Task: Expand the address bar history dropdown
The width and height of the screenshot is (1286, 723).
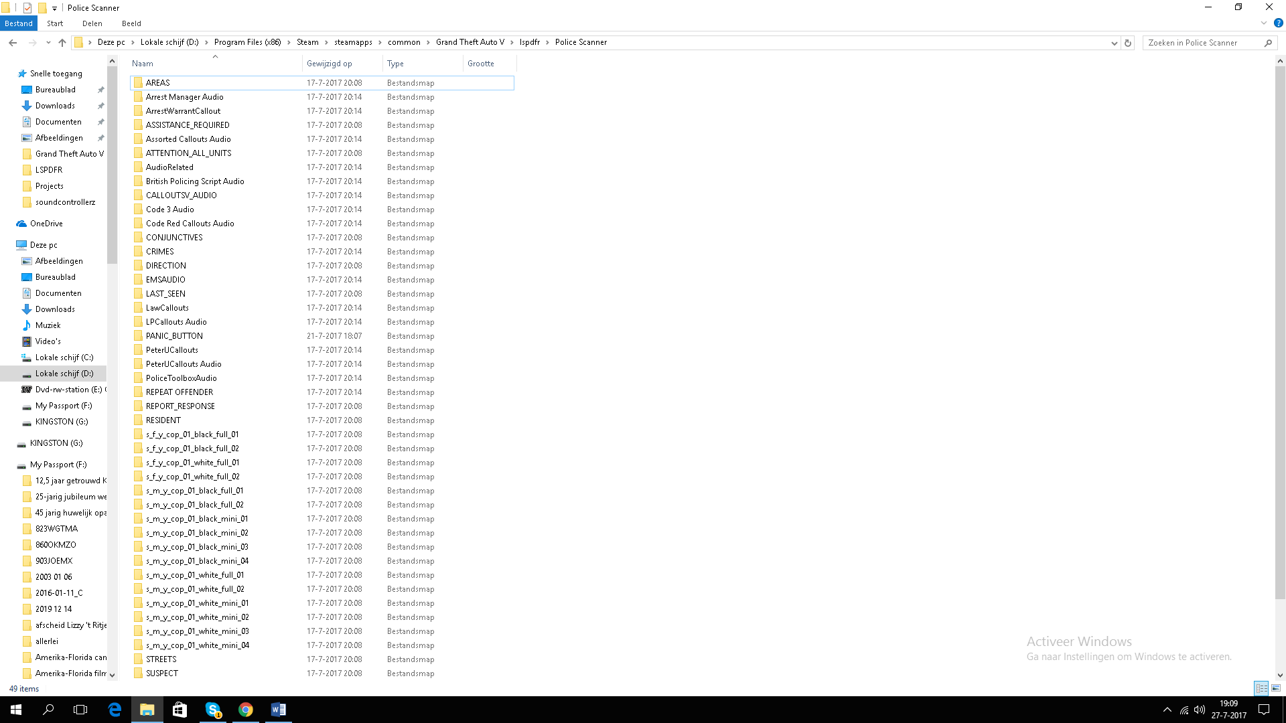Action: 1114,43
